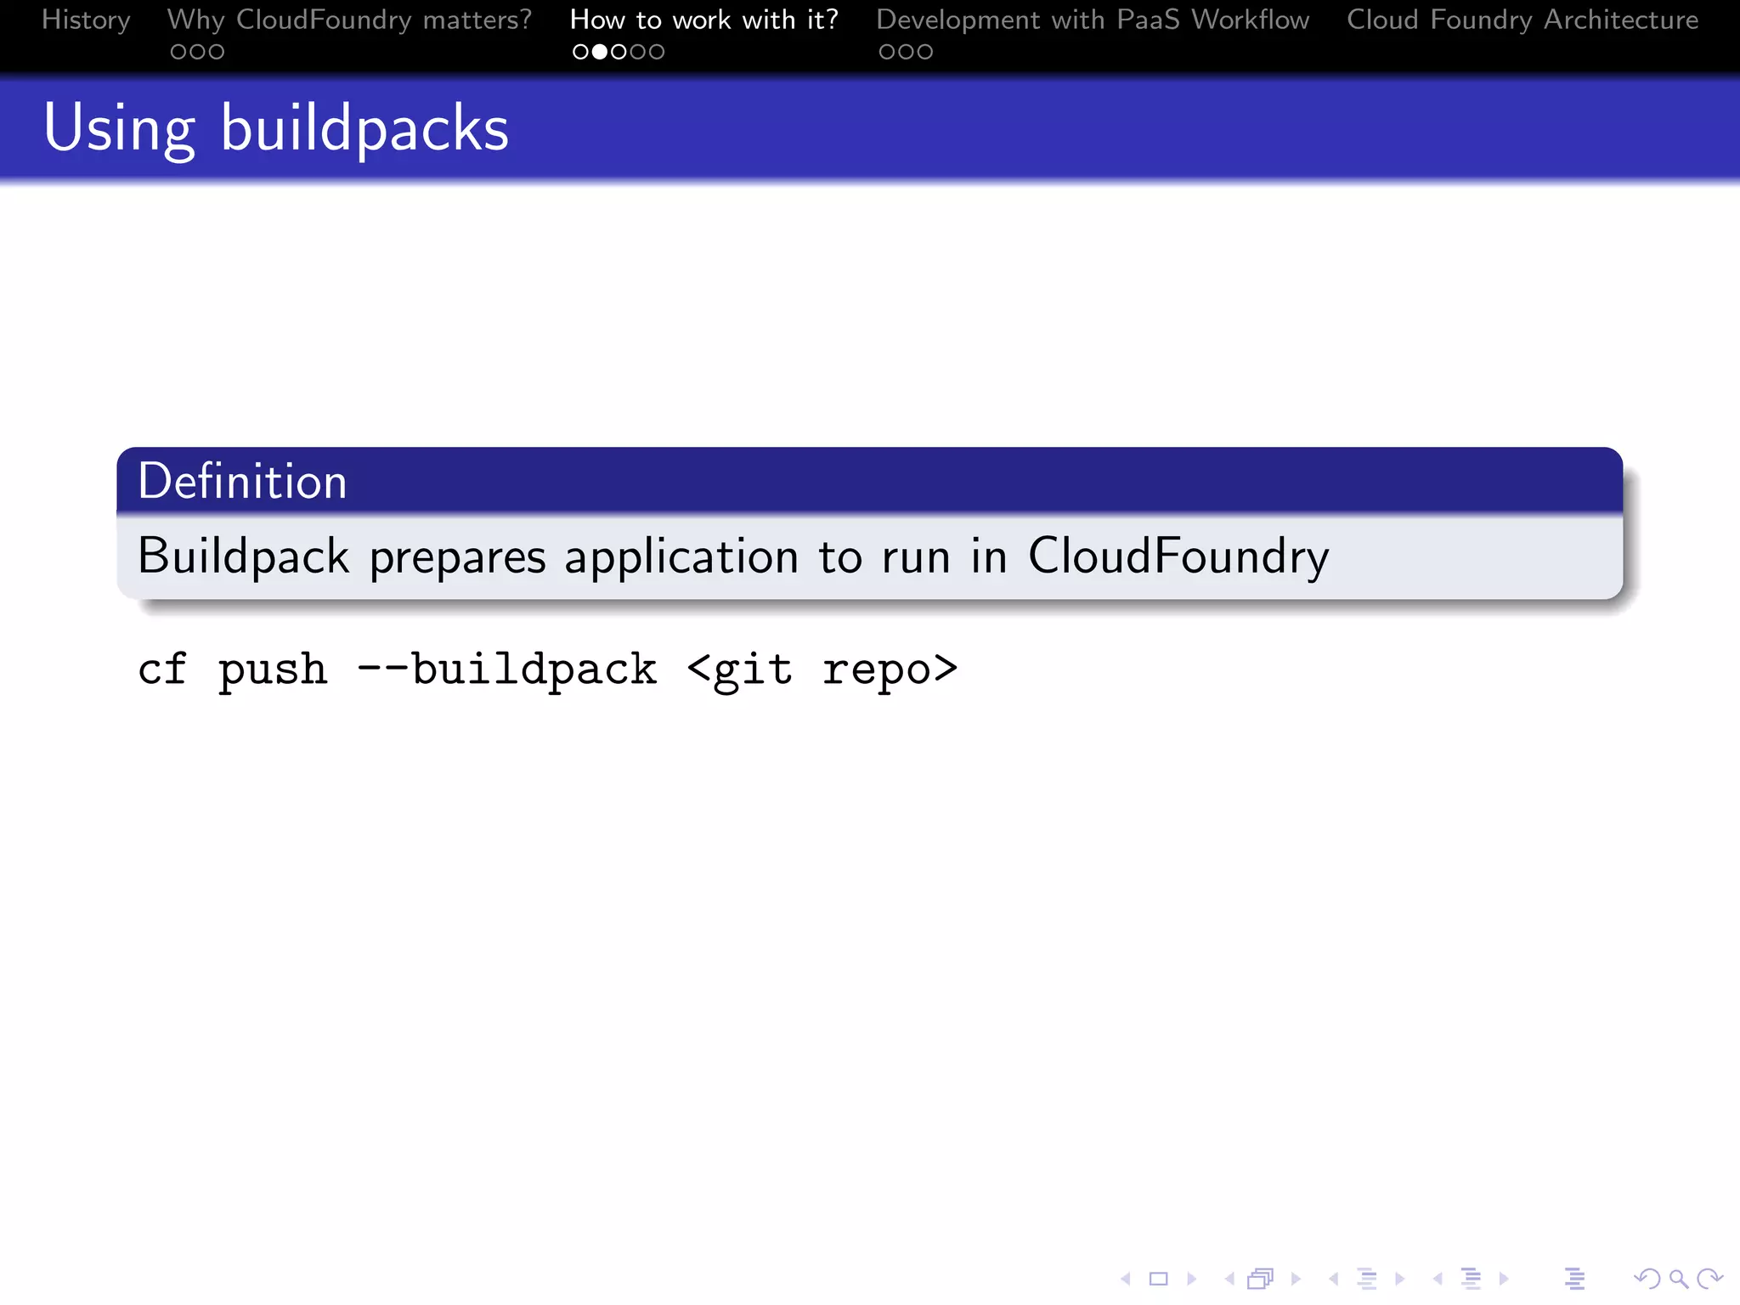Select fourth dot under How to work with it?

(637, 52)
